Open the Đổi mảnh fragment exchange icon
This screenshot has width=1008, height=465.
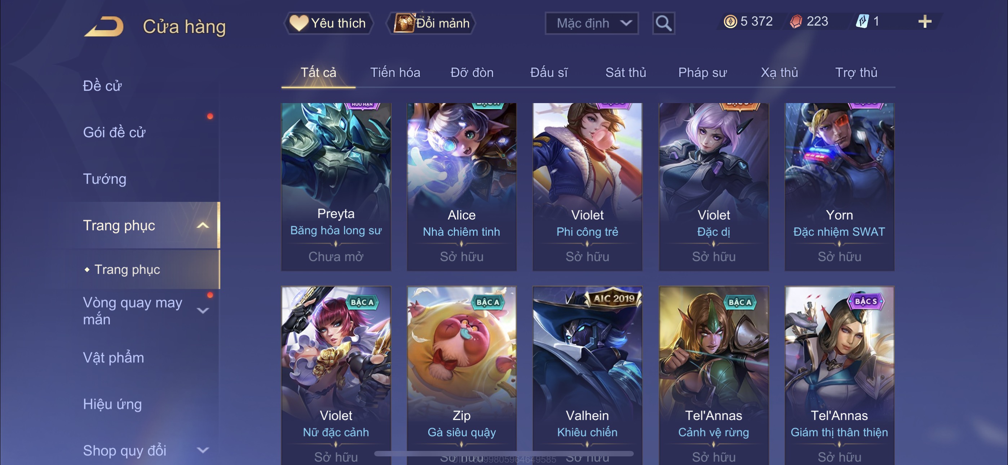(404, 23)
